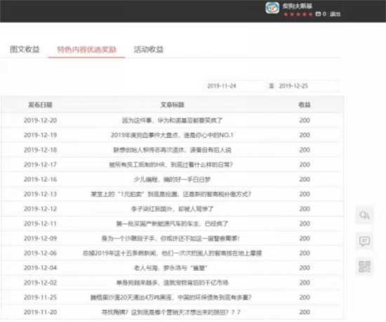
Task: Open the 老人与海 罗永浩 article title
Action: click(171, 268)
